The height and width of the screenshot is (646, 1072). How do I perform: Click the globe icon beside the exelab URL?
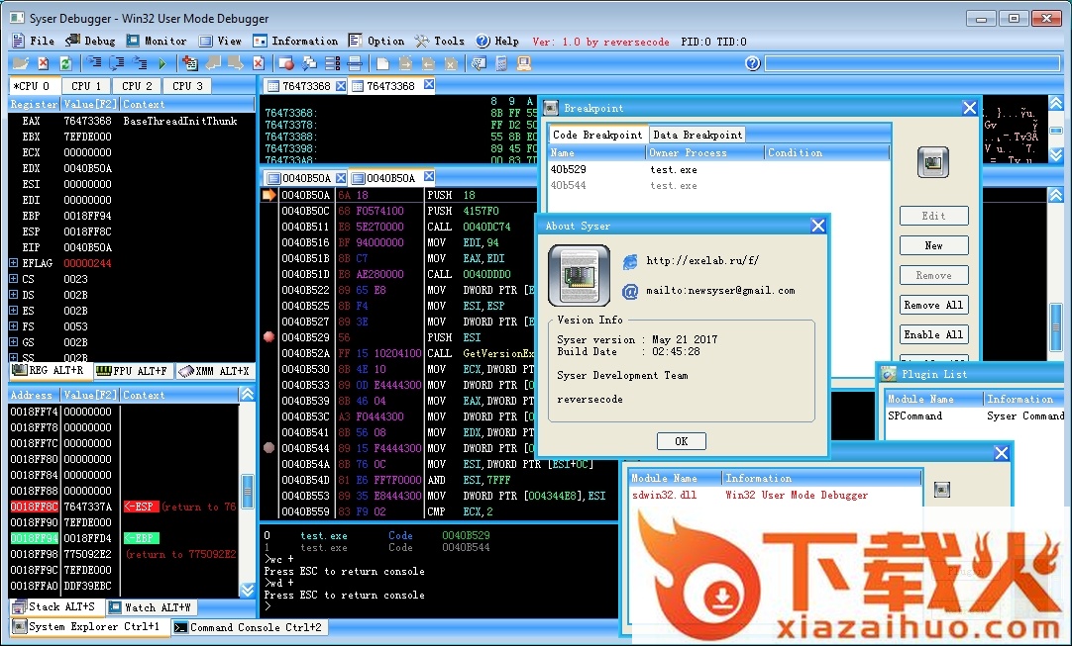click(x=630, y=261)
